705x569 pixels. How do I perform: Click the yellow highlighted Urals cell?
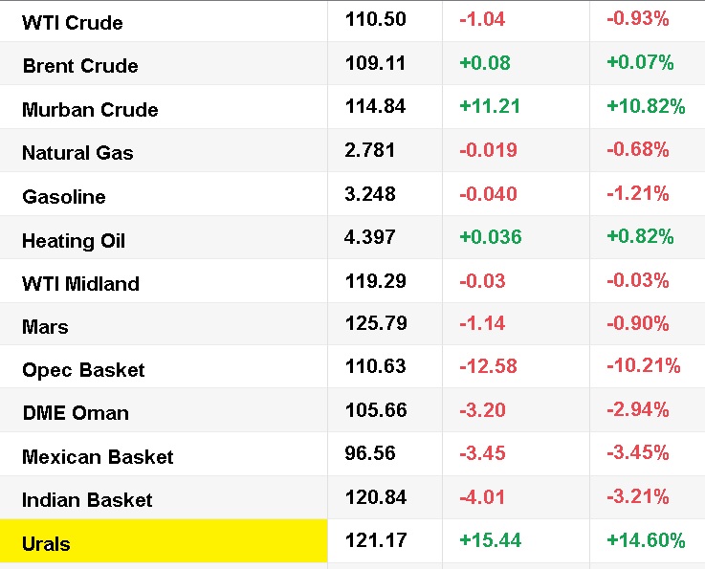coord(164,543)
